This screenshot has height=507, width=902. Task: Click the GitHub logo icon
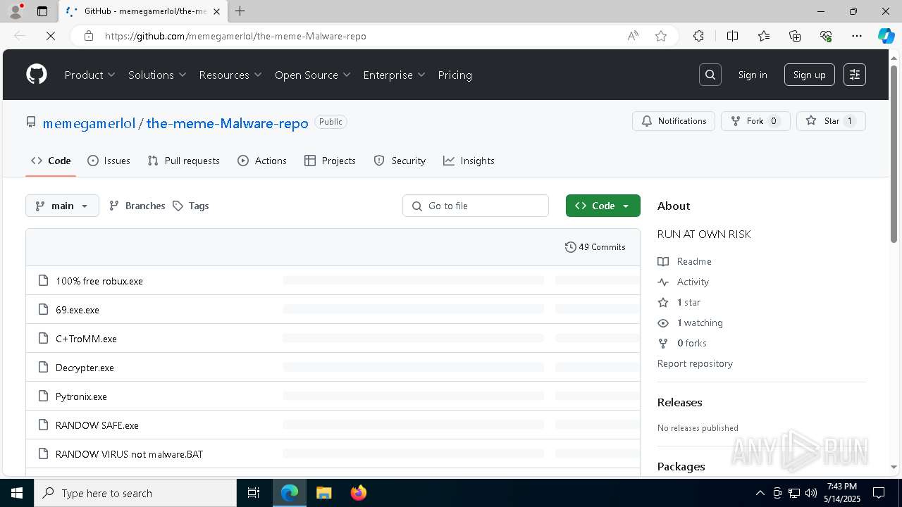pos(37,75)
